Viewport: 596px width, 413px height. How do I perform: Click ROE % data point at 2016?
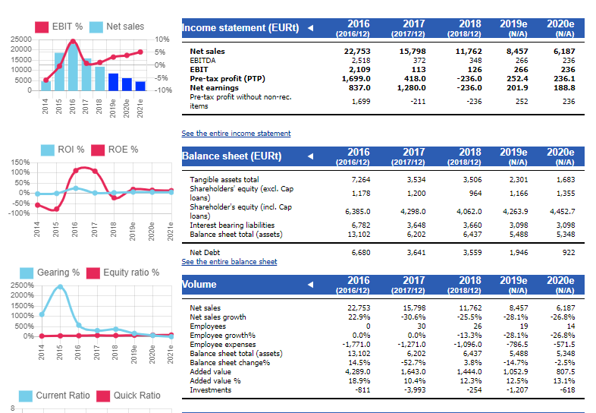[x=75, y=171]
